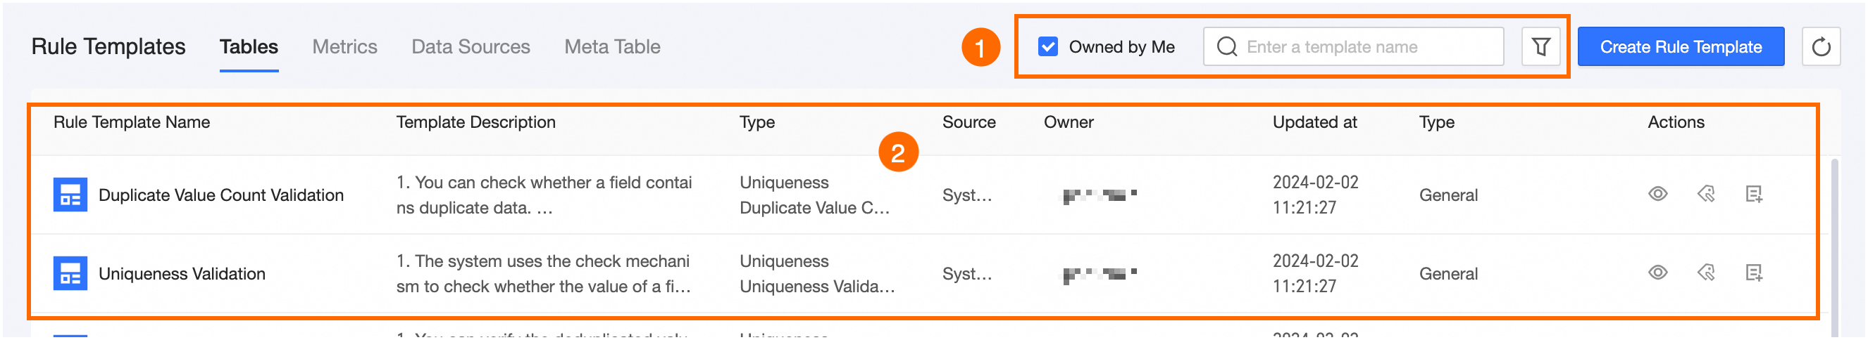Click General in Duplicate Value Count row

point(1448,195)
